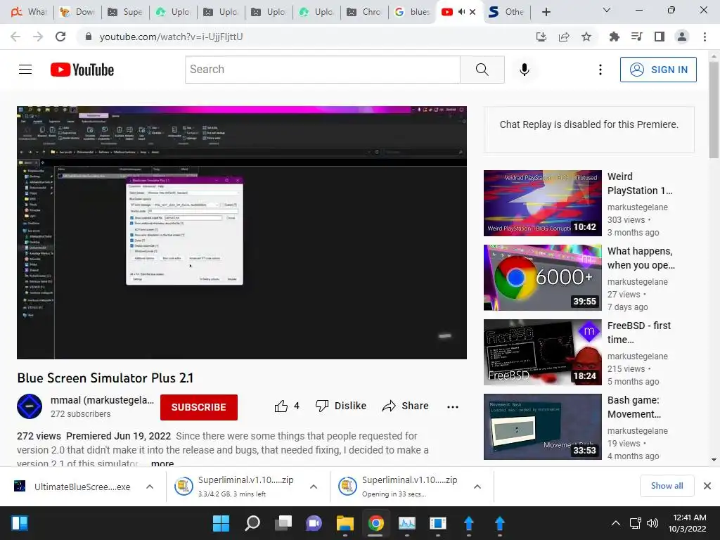Open FreeBSD - first time video title
720x540 pixels.
[x=638, y=333]
